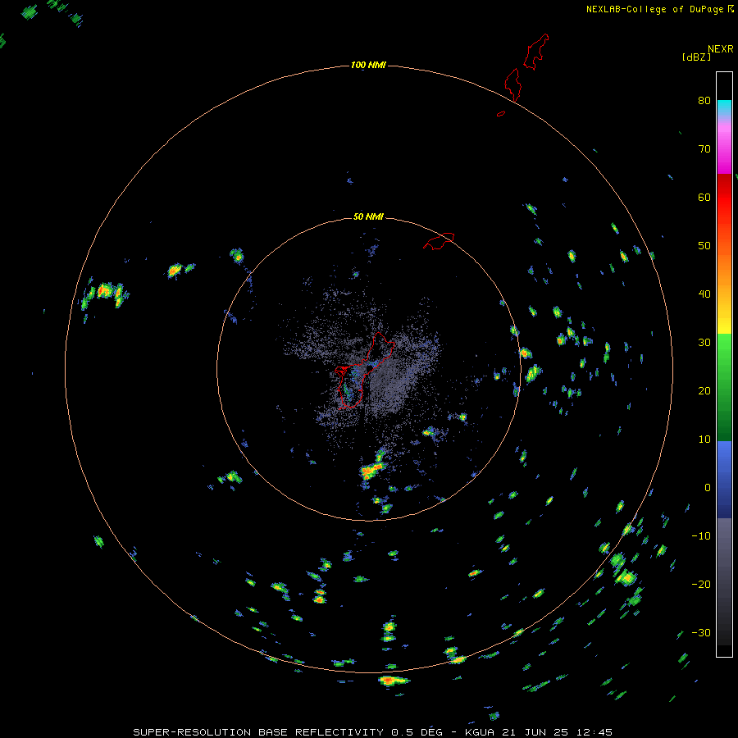Image resolution: width=738 pixels, height=738 pixels.
Task: Click the orange band of the color bar
Action: tap(724, 263)
